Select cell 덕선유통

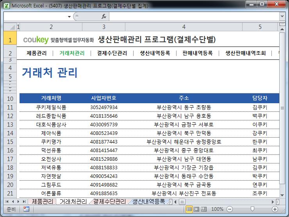coord(51,151)
